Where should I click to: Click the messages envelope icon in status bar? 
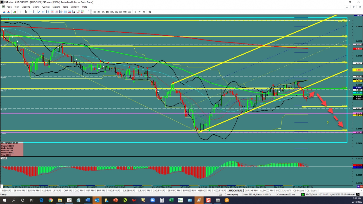click(220, 194)
